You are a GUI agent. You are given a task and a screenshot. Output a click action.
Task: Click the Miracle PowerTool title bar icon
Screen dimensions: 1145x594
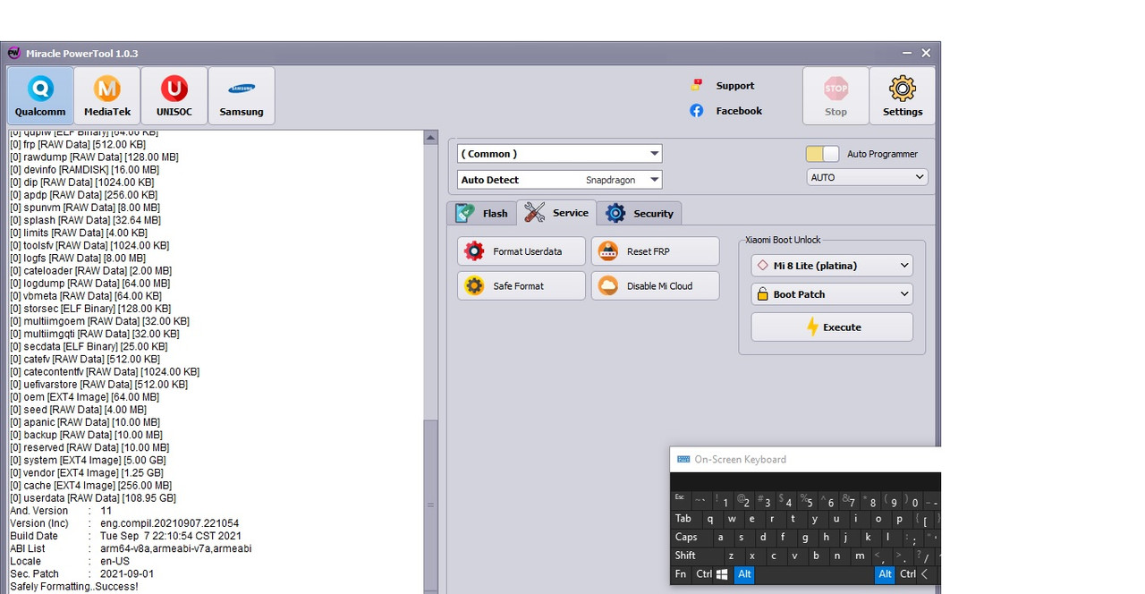coord(13,53)
